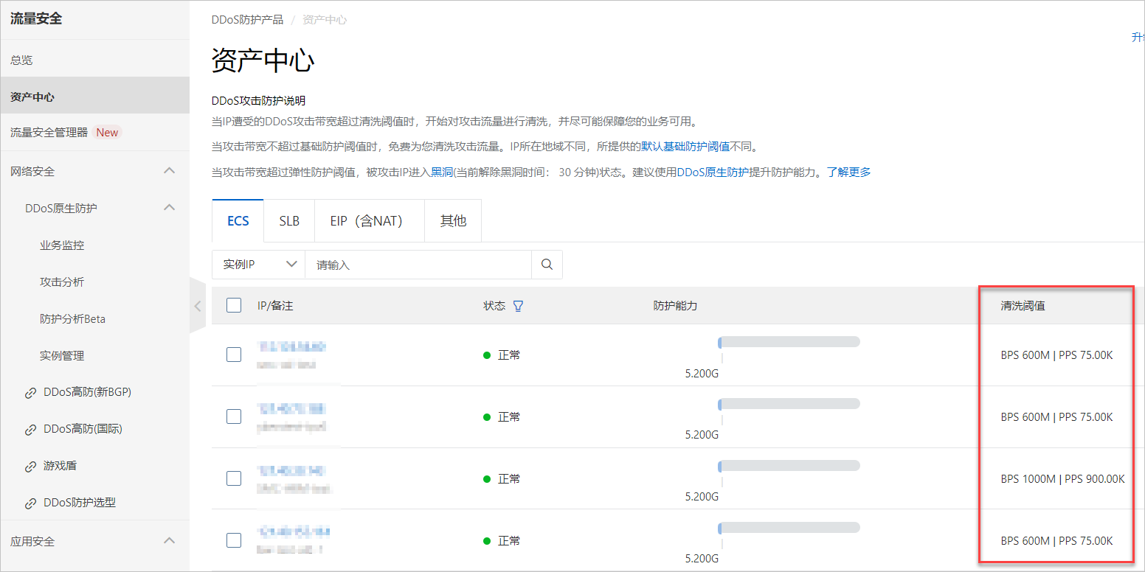Click the IP/备注 column header

(x=275, y=305)
